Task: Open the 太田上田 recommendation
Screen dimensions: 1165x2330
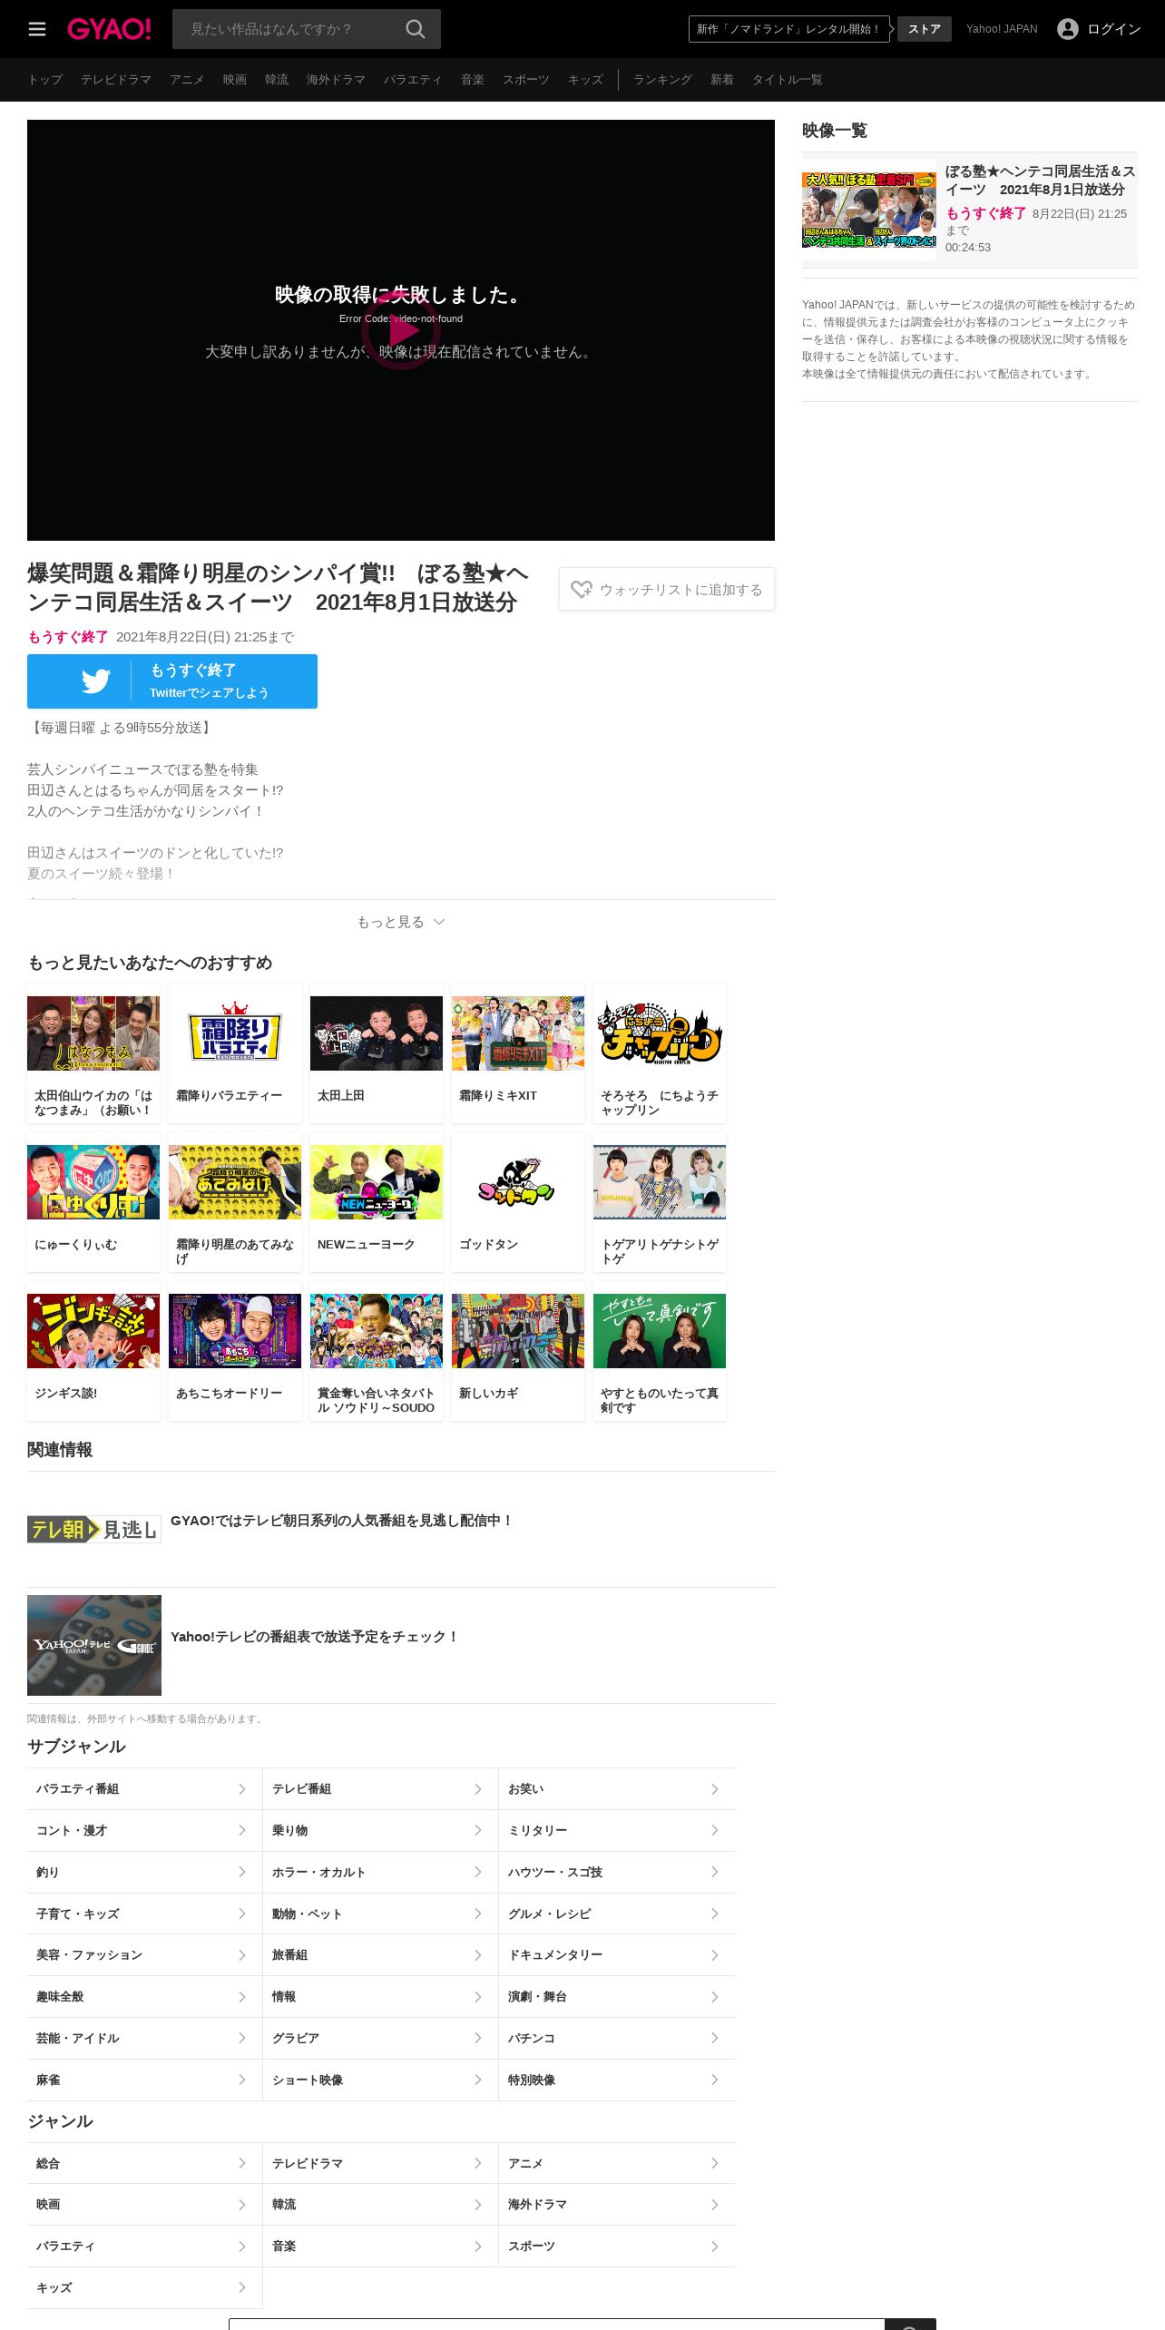Action: tap(377, 1053)
